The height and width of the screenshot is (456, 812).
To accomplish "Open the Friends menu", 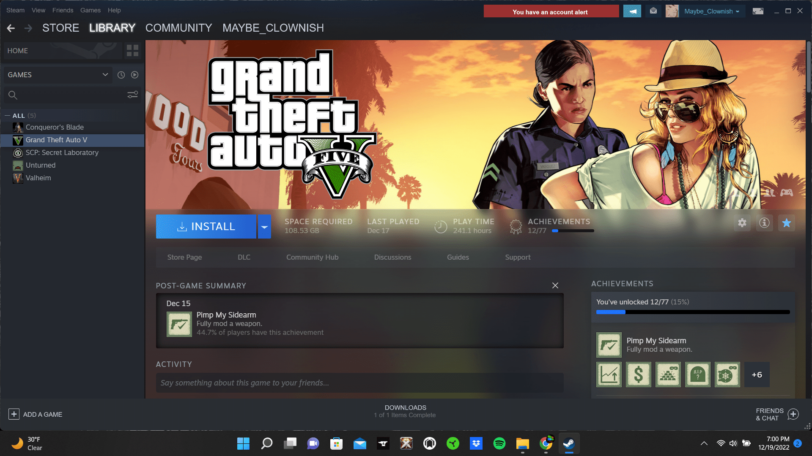I will [63, 10].
